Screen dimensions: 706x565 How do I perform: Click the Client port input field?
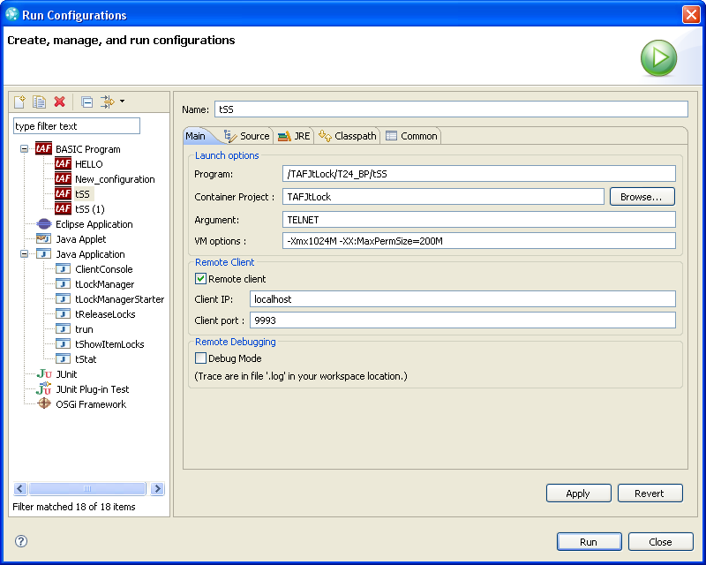coord(462,320)
